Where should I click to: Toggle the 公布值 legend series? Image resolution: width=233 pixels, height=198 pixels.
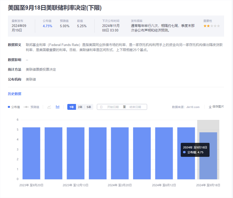pos(14,107)
